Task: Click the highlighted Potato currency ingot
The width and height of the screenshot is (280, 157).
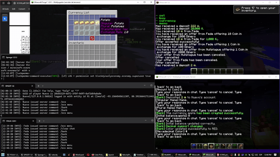Action: 98,22
